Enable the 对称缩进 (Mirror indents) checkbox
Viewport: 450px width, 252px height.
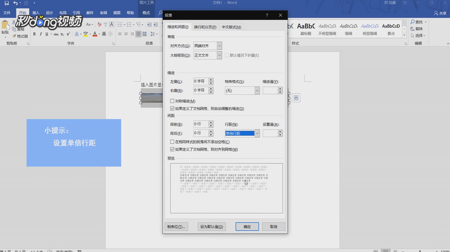click(172, 101)
